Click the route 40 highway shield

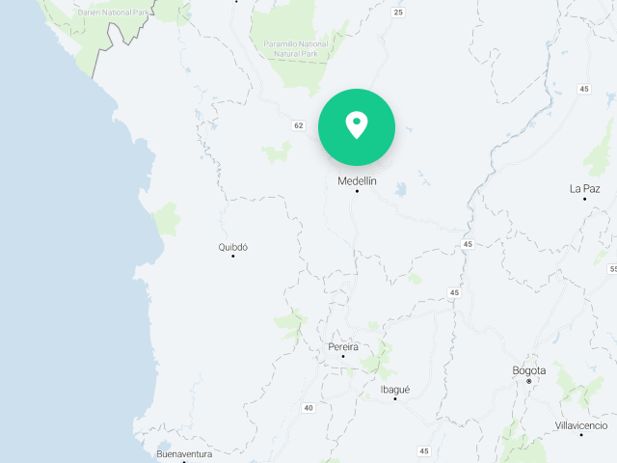pyautogui.click(x=308, y=408)
